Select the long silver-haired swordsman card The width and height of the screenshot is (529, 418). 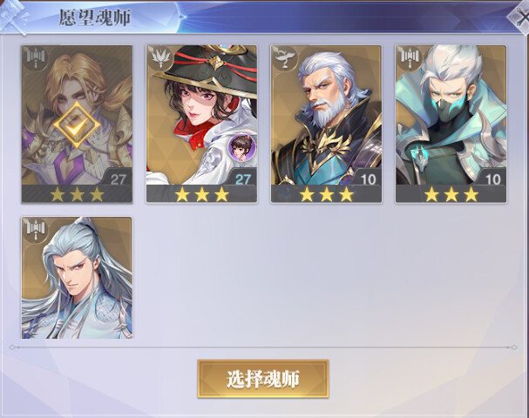pyautogui.click(x=77, y=278)
